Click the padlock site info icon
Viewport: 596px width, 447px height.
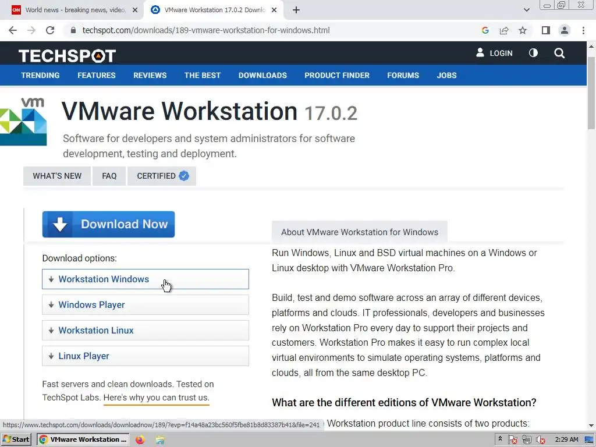click(x=73, y=30)
